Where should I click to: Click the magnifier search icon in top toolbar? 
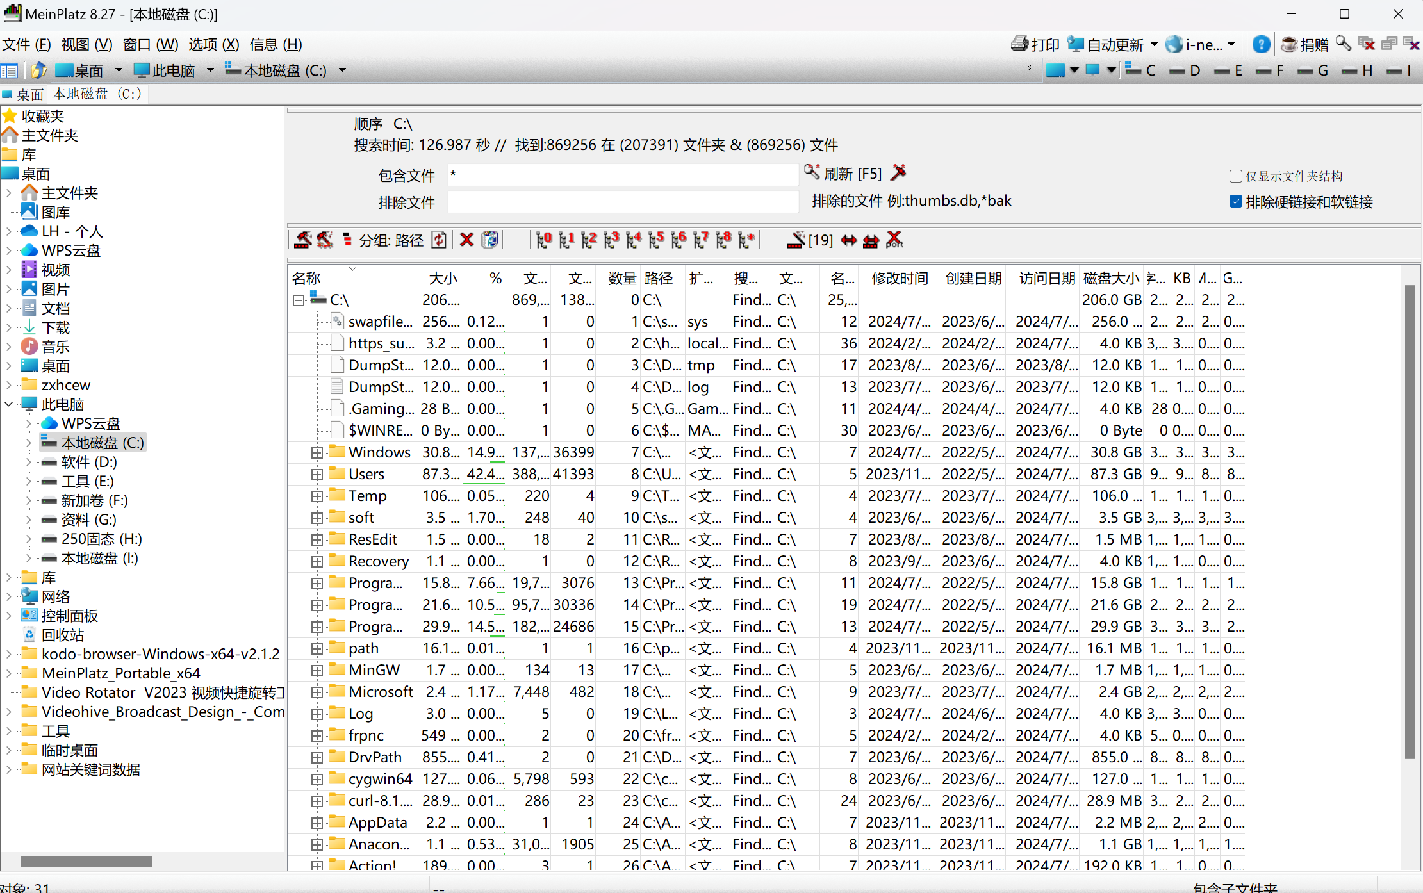tap(1344, 44)
